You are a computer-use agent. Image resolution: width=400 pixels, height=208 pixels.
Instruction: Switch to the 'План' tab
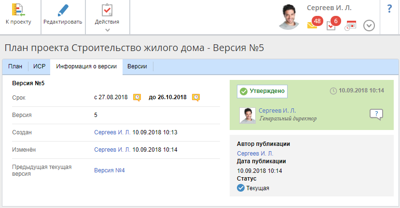click(x=15, y=66)
